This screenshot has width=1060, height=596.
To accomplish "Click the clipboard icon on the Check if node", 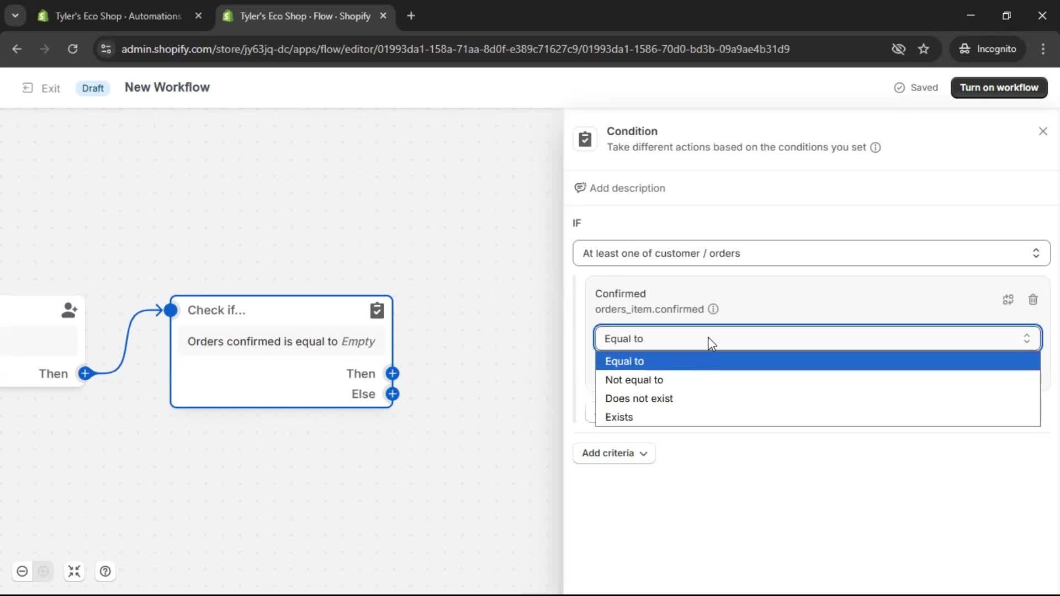I will coord(377,310).
